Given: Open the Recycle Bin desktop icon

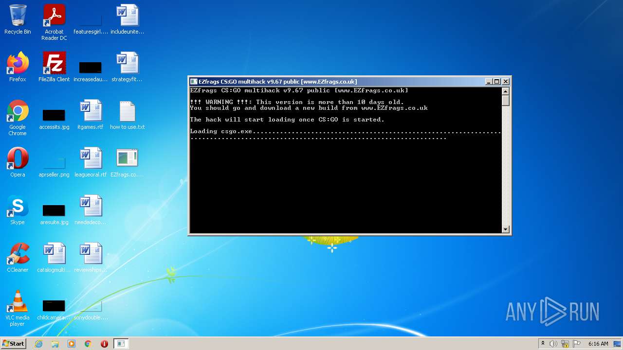Looking at the screenshot, I should (18, 20).
